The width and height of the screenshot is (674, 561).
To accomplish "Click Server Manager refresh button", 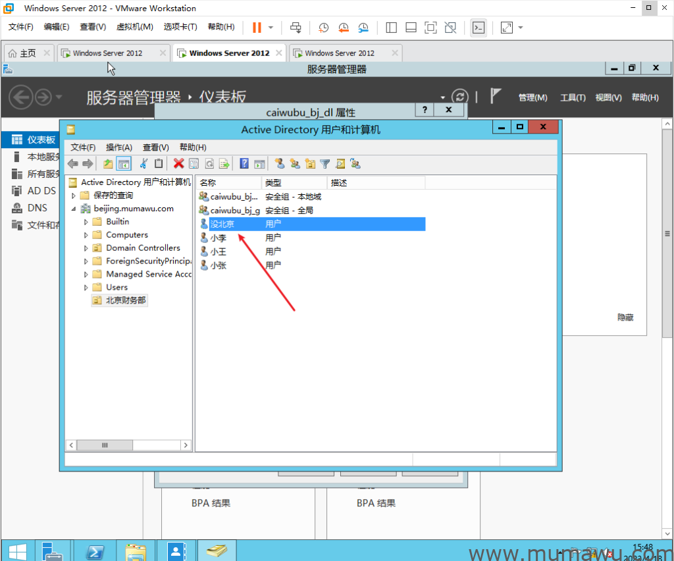I will click(x=459, y=97).
